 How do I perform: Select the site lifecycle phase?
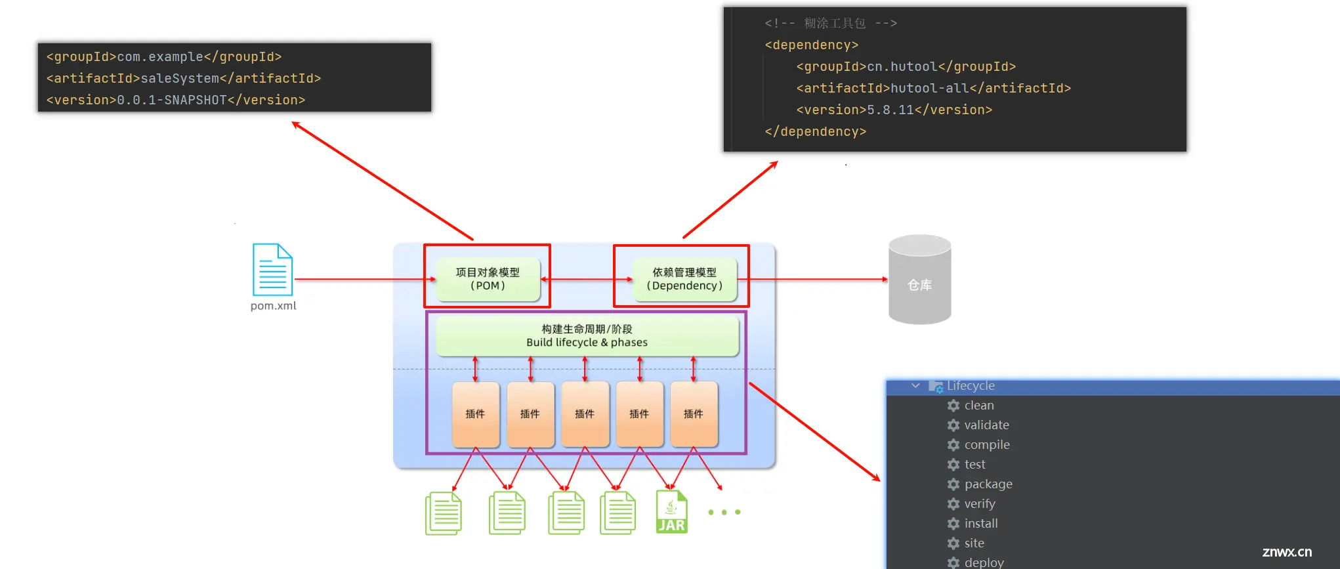tap(974, 543)
